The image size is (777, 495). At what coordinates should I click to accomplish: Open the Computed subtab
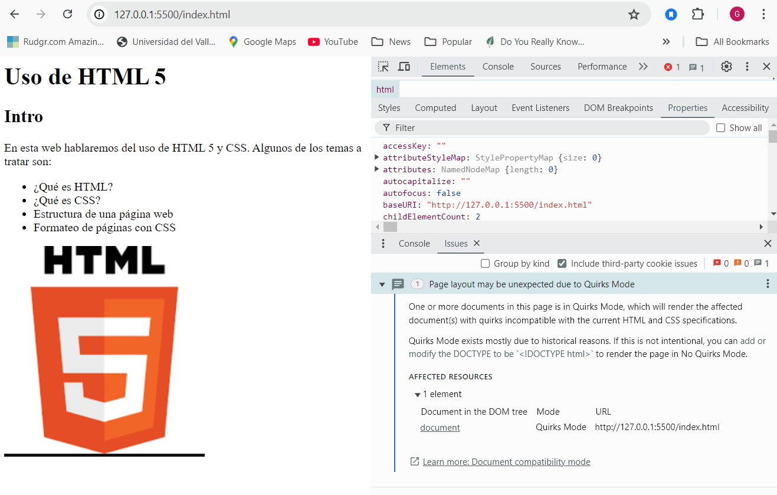click(435, 108)
